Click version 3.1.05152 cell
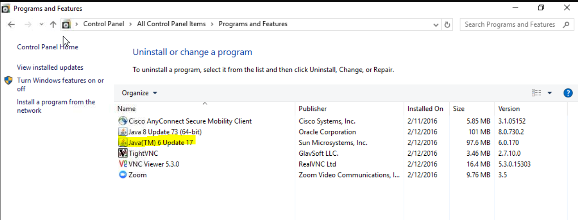Viewport: 578px width, 220px height. point(512,121)
